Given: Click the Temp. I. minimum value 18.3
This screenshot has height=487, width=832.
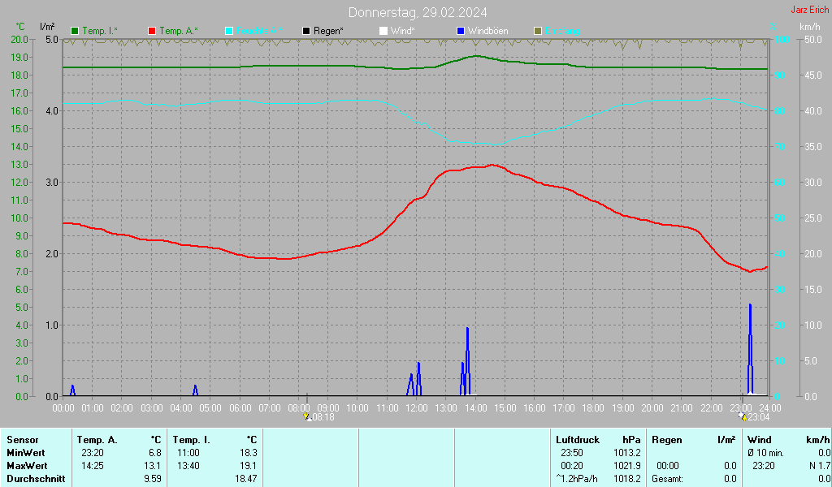Looking at the screenshot, I should (249, 453).
